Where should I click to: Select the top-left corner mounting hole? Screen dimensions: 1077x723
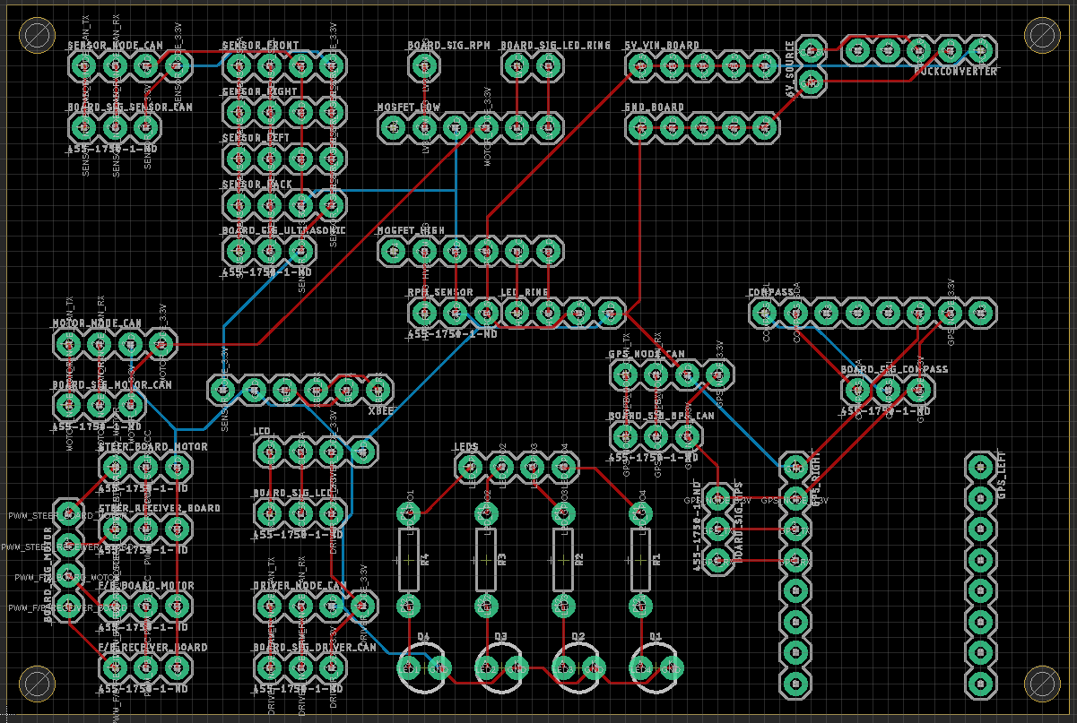pos(36,36)
